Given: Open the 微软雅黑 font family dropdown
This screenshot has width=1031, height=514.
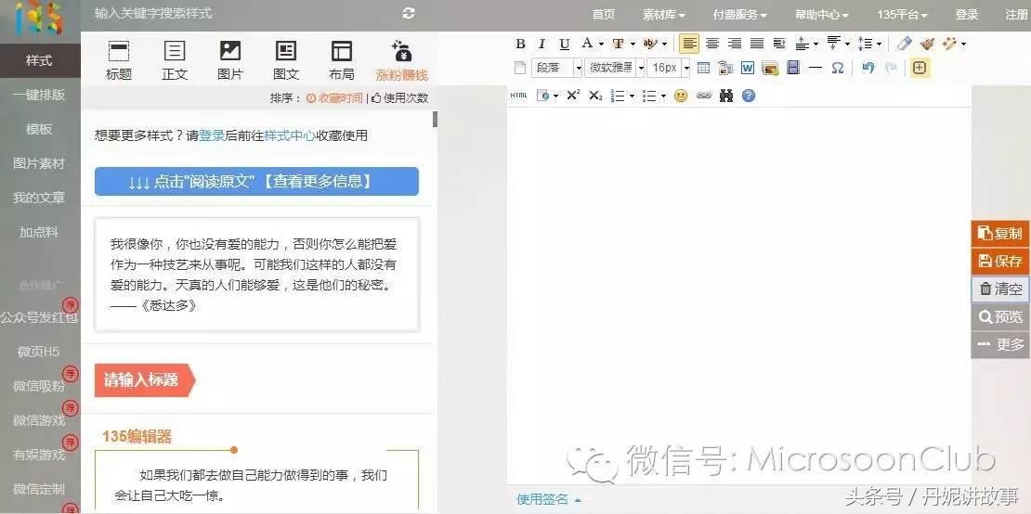Looking at the screenshot, I should click(x=614, y=68).
